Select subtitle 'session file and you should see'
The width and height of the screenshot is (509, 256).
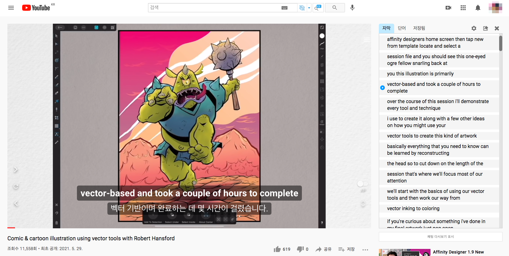point(439,60)
